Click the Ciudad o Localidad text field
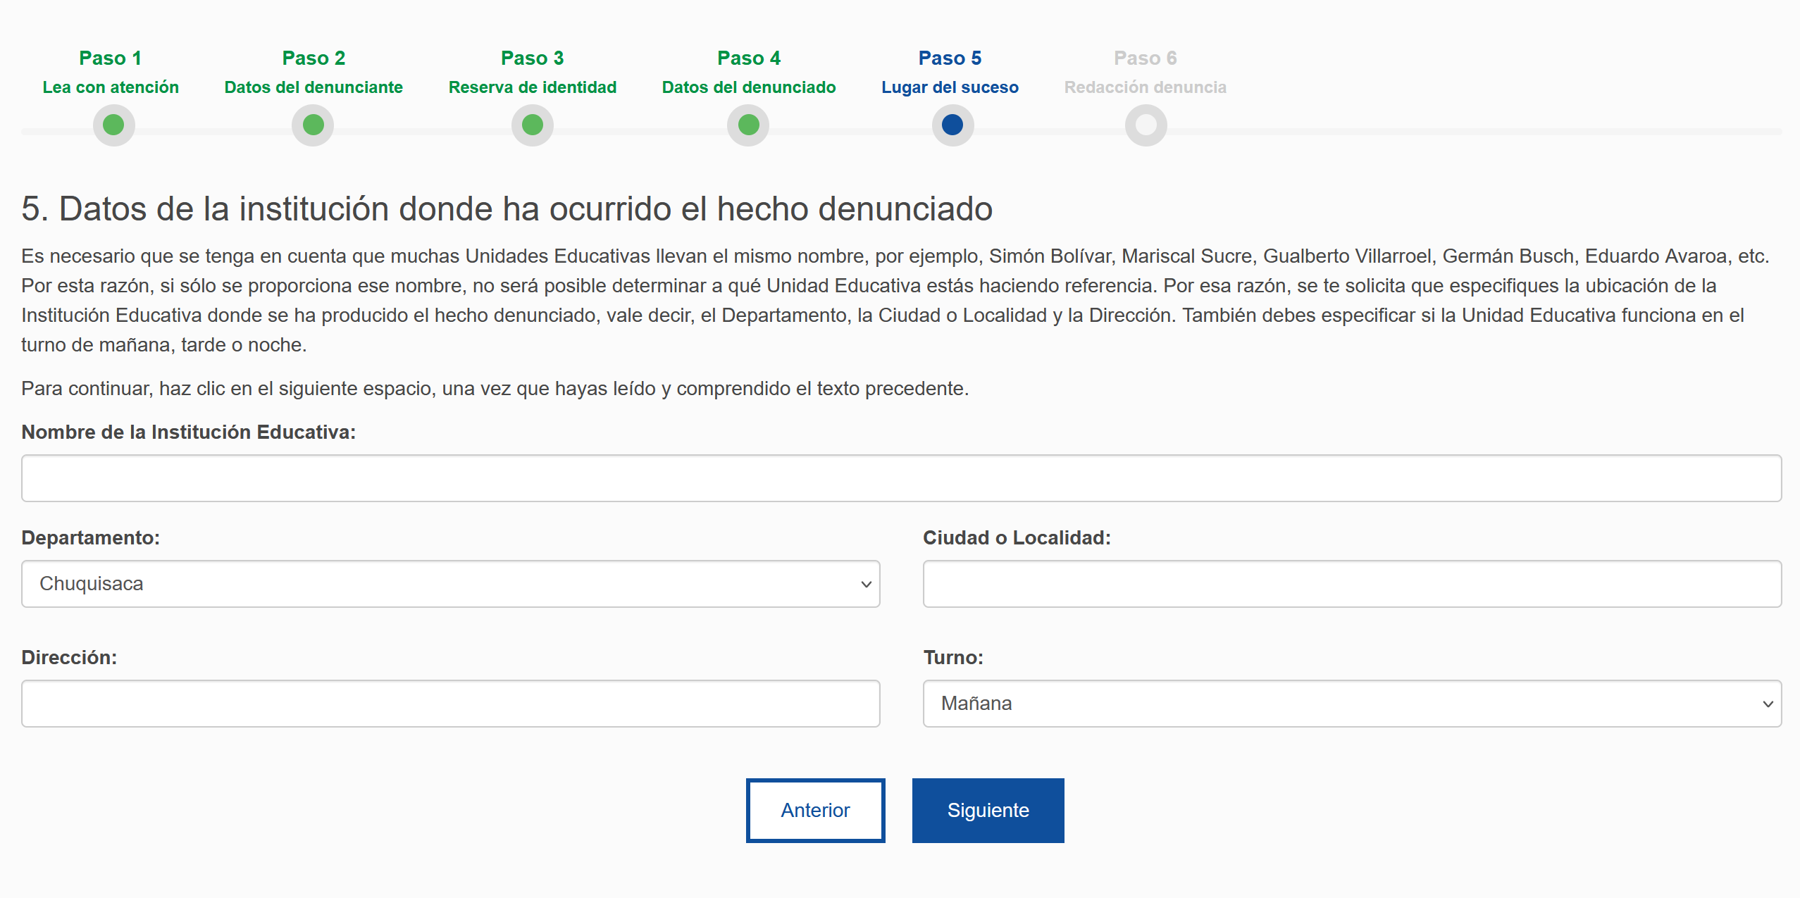This screenshot has width=1800, height=898. [1351, 584]
